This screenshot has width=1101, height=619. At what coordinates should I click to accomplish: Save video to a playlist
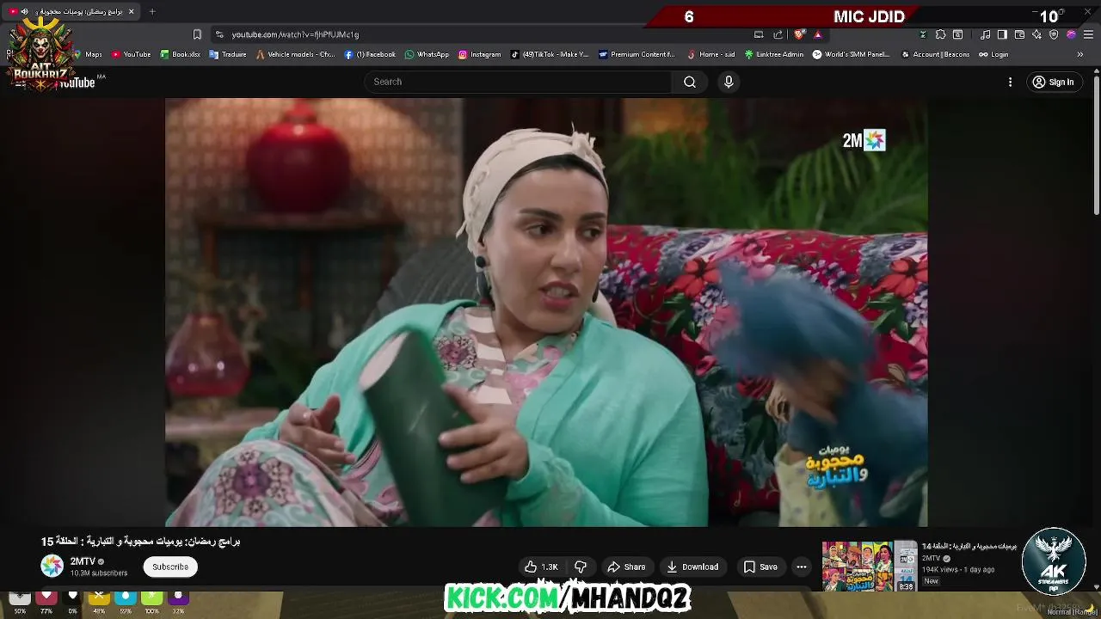coord(760,567)
